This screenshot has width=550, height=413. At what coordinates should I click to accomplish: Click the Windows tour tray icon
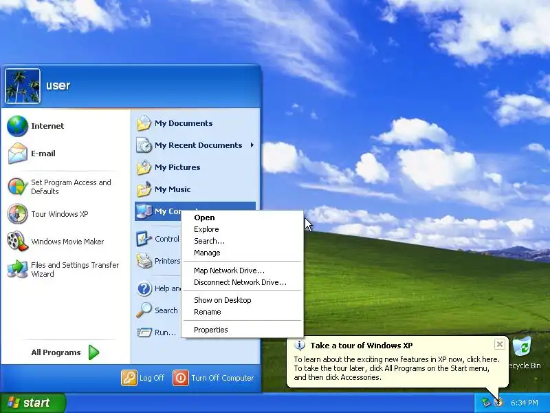point(498,403)
